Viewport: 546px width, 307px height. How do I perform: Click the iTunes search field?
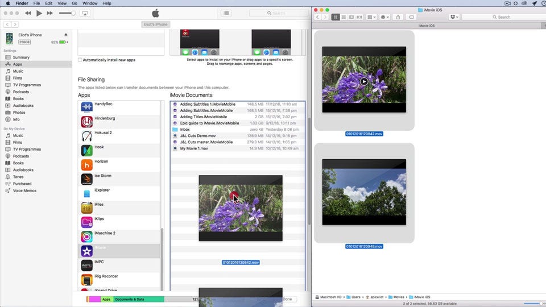coord(279,13)
